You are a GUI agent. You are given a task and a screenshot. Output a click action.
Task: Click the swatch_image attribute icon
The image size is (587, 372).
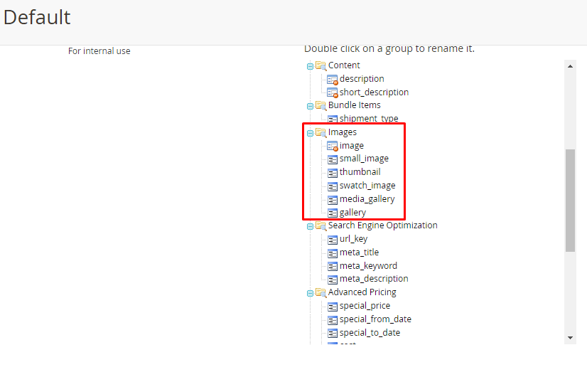[333, 186]
